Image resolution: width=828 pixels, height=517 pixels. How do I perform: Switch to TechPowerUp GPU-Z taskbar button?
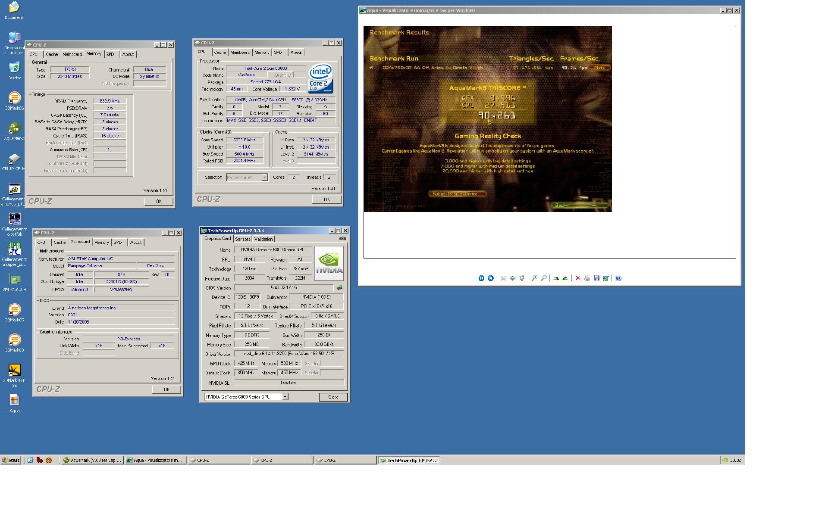click(409, 461)
